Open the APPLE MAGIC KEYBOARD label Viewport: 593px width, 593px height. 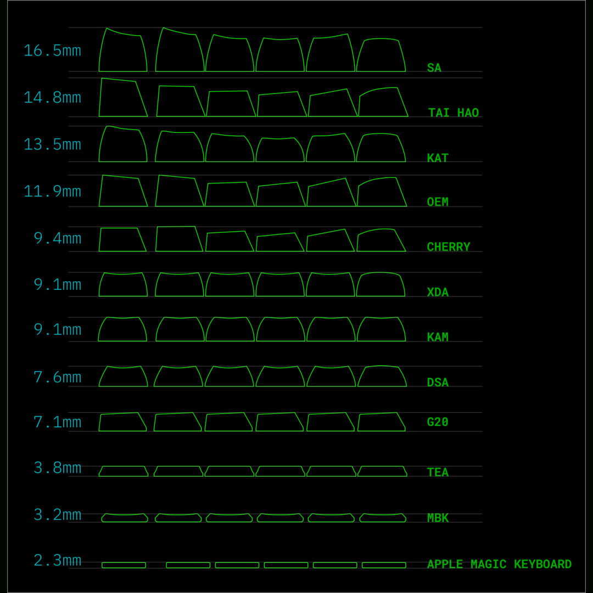(499, 564)
